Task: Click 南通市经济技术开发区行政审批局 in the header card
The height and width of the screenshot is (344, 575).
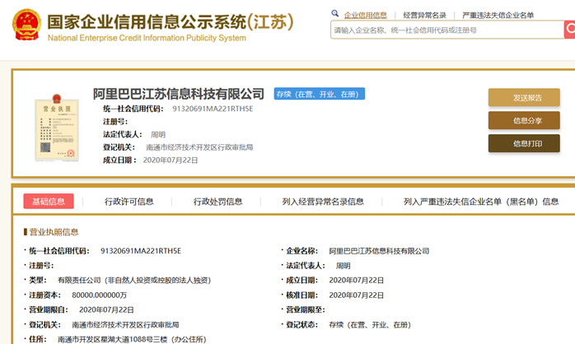Action: [199, 147]
